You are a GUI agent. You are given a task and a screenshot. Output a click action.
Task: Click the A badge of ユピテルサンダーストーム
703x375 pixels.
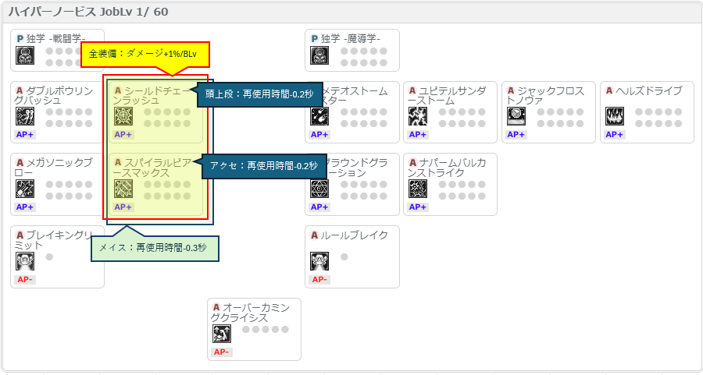pyautogui.click(x=412, y=91)
